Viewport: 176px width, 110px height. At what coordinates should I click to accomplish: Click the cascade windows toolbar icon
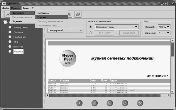pos(78,14)
